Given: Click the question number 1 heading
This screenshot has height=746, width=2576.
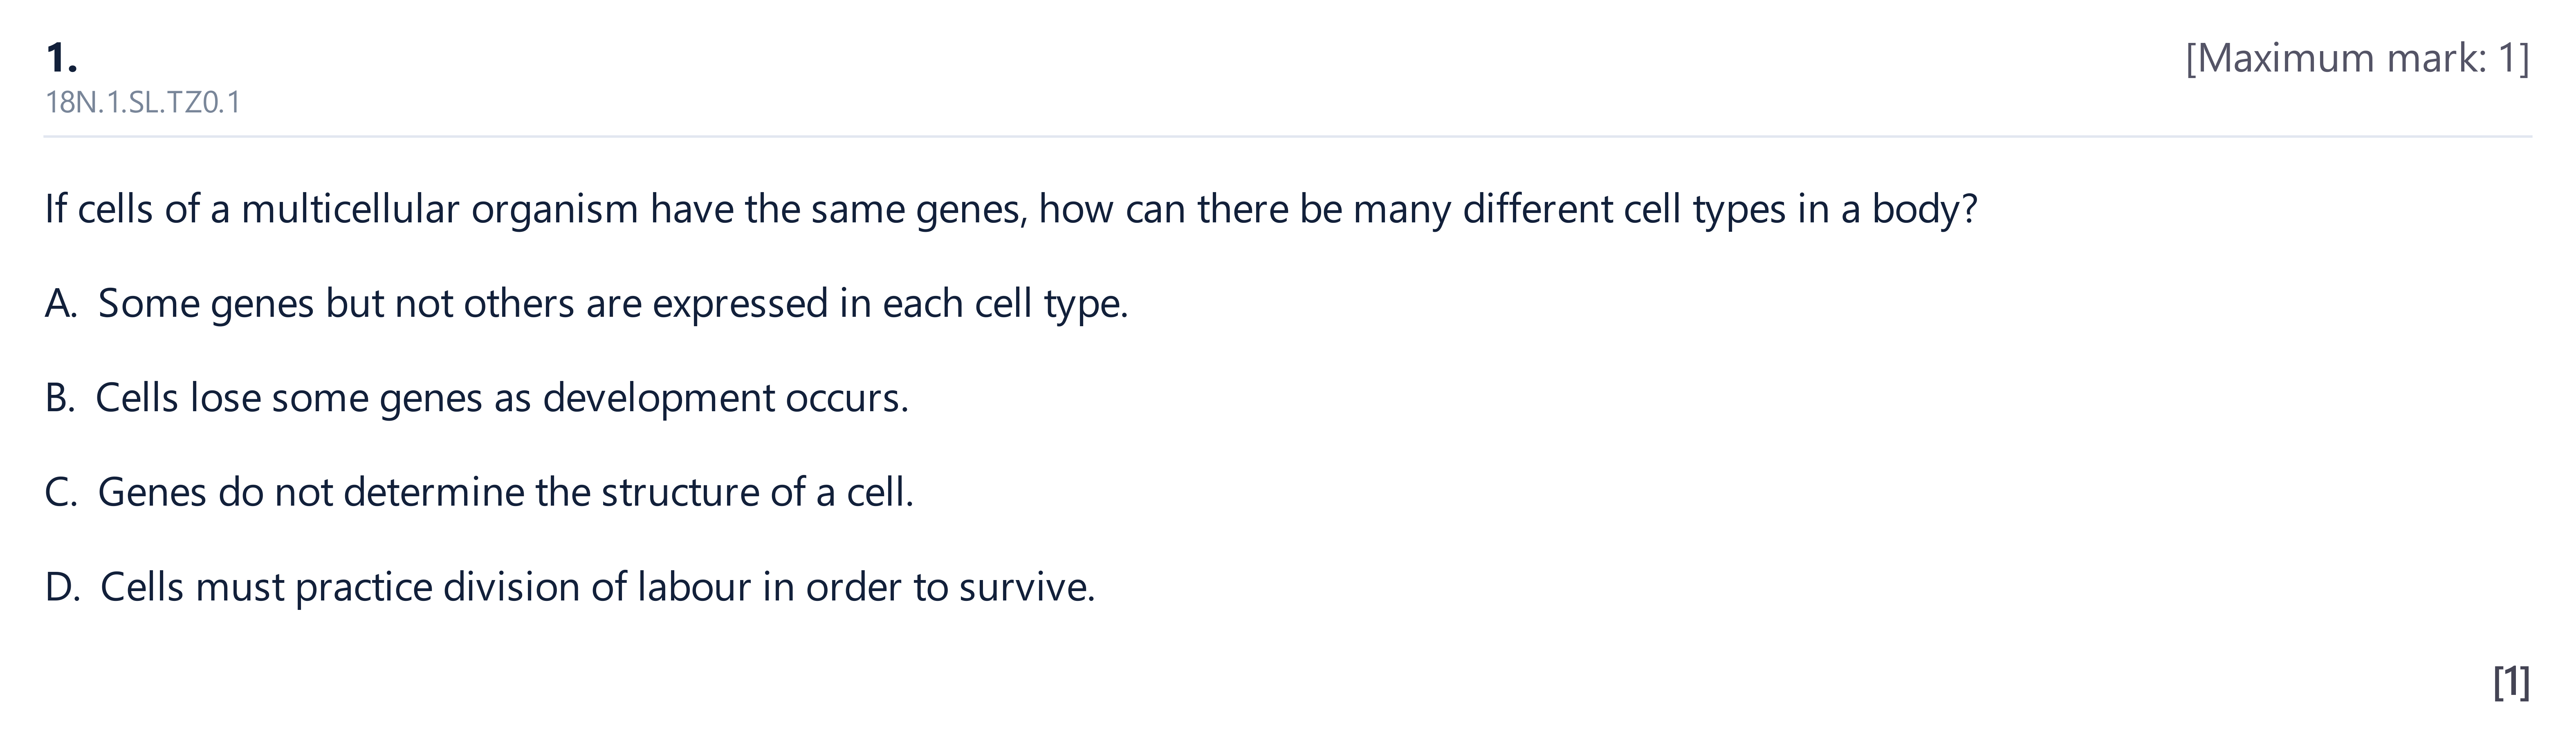Looking at the screenshot, I should click(61, 58).
